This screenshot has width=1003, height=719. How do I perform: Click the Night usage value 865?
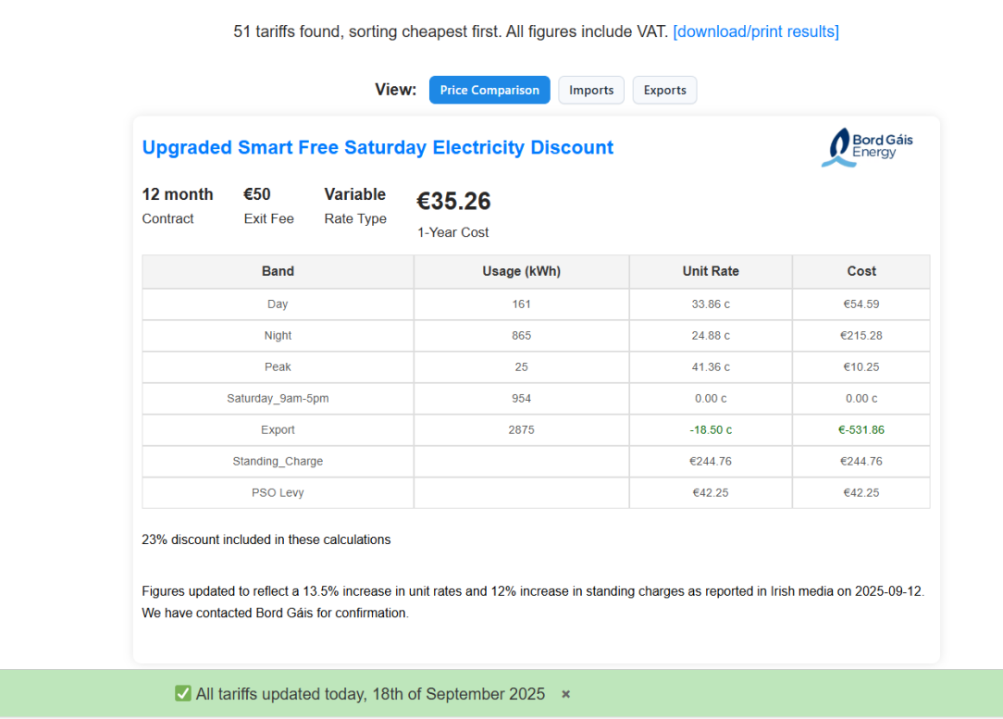pos(521,335)
